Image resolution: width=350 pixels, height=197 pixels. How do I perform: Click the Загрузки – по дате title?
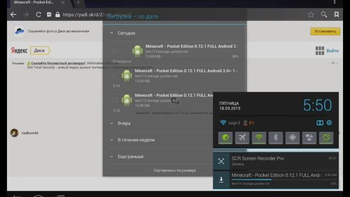(x=132, y=16)
